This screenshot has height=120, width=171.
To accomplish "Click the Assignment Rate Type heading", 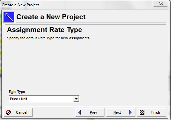I will tap(45, 30).
